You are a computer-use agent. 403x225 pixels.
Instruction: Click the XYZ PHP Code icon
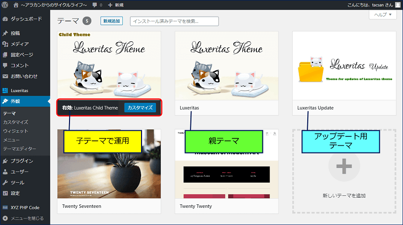(5, 207)
